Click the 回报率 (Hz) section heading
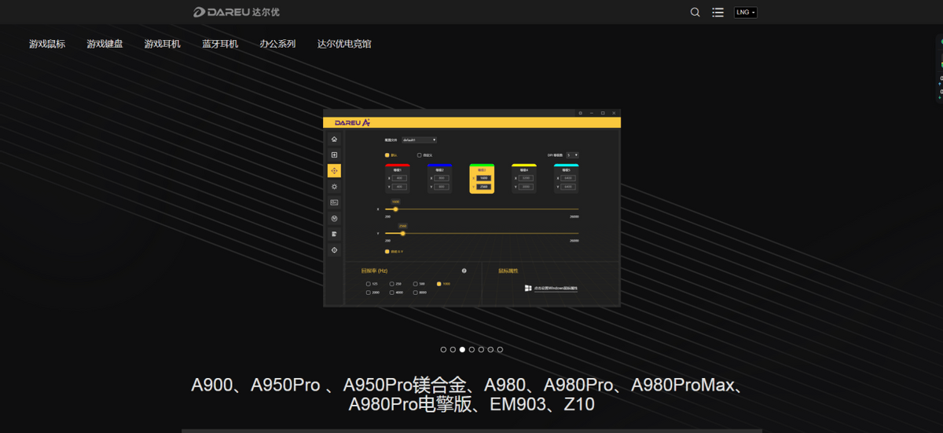 374,271
